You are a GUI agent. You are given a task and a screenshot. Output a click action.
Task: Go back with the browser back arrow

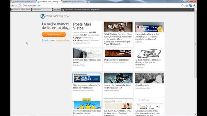13,5
